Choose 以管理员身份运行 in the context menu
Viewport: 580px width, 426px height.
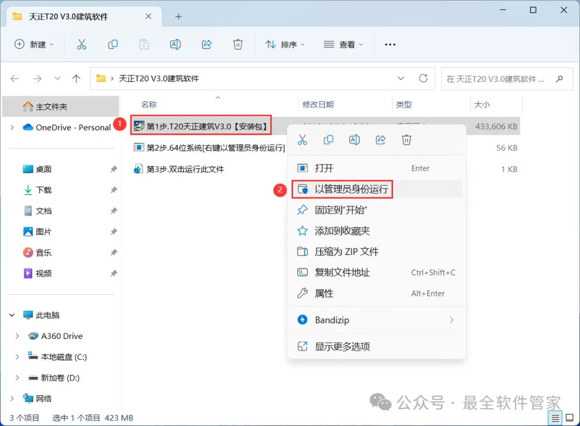[x=376, y=189]
